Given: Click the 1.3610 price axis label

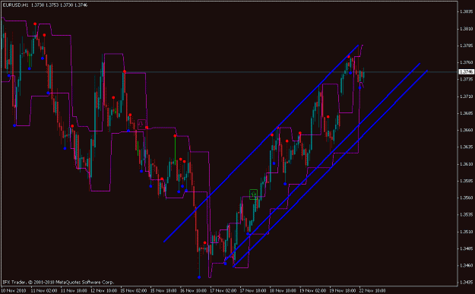Looking at the screenshot, I should 466,164.
